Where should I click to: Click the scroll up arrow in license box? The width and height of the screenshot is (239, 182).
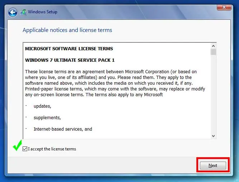(x=214, y=46)
